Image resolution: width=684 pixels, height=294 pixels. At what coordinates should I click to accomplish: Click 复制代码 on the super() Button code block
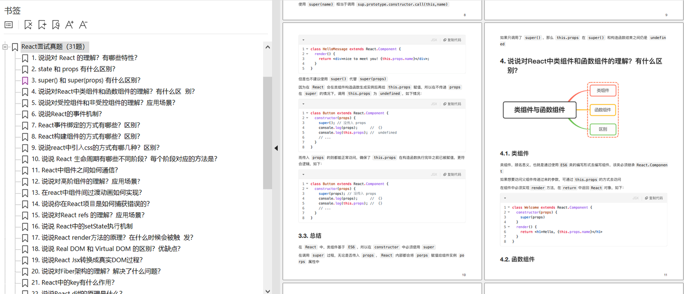pyautogui.click(x=452, y=104)
